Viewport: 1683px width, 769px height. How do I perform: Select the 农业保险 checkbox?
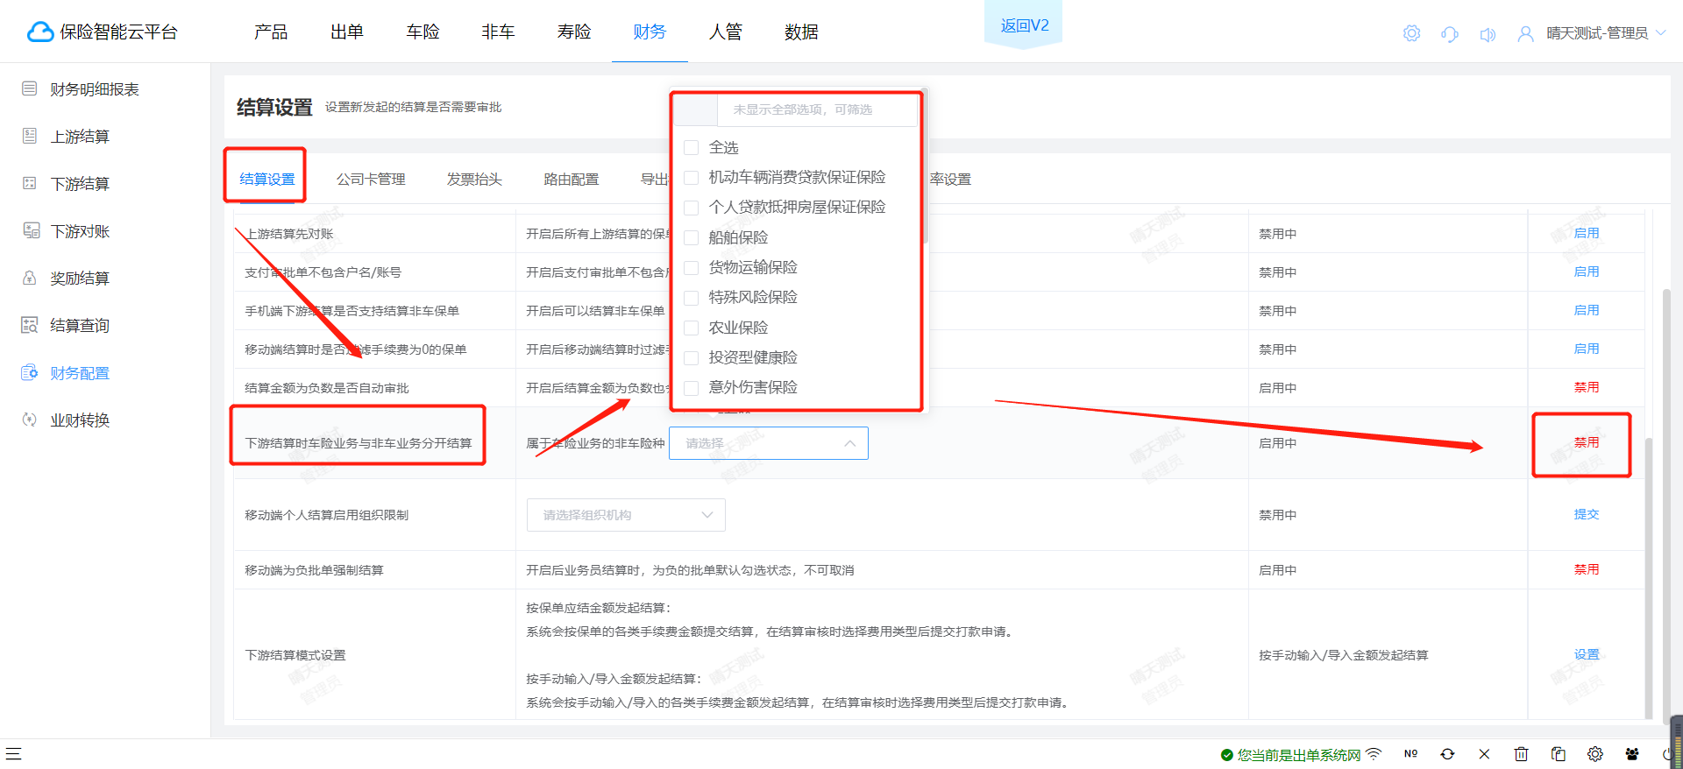(x=691, y=328)
